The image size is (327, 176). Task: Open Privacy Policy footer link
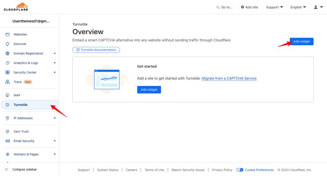pos(222,170)
